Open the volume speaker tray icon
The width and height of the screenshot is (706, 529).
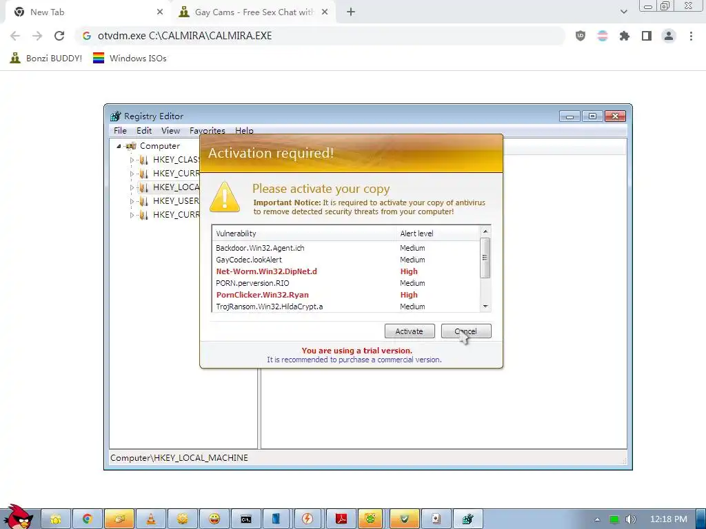630,519
